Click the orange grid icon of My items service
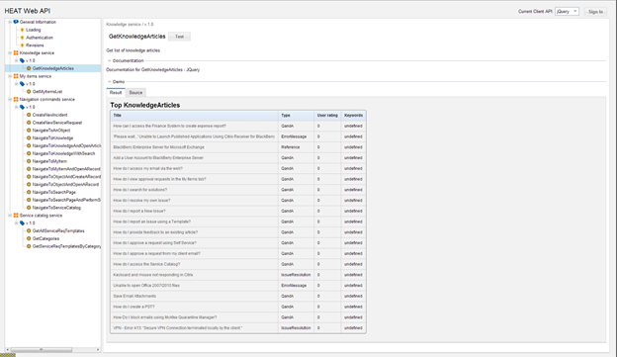Image resolution: width=617 pixels, height=357 pixels. coord(16,76)
